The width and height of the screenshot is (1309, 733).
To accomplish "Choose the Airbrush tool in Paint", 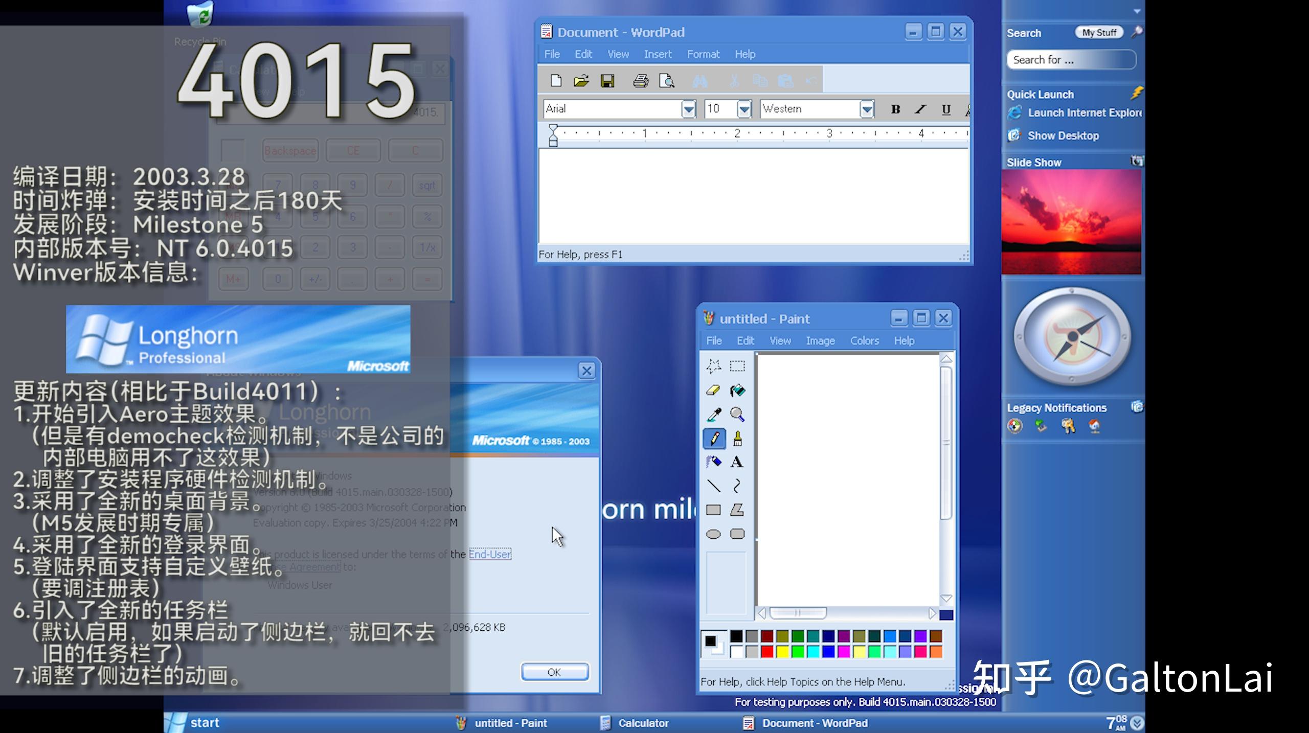I will click(713, 462).
